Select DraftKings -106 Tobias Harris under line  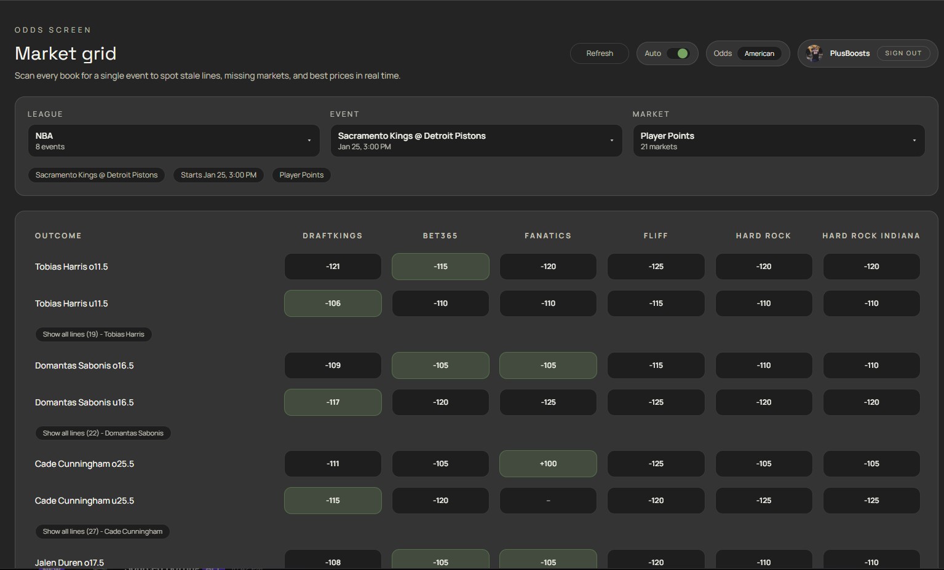(332, 303)
